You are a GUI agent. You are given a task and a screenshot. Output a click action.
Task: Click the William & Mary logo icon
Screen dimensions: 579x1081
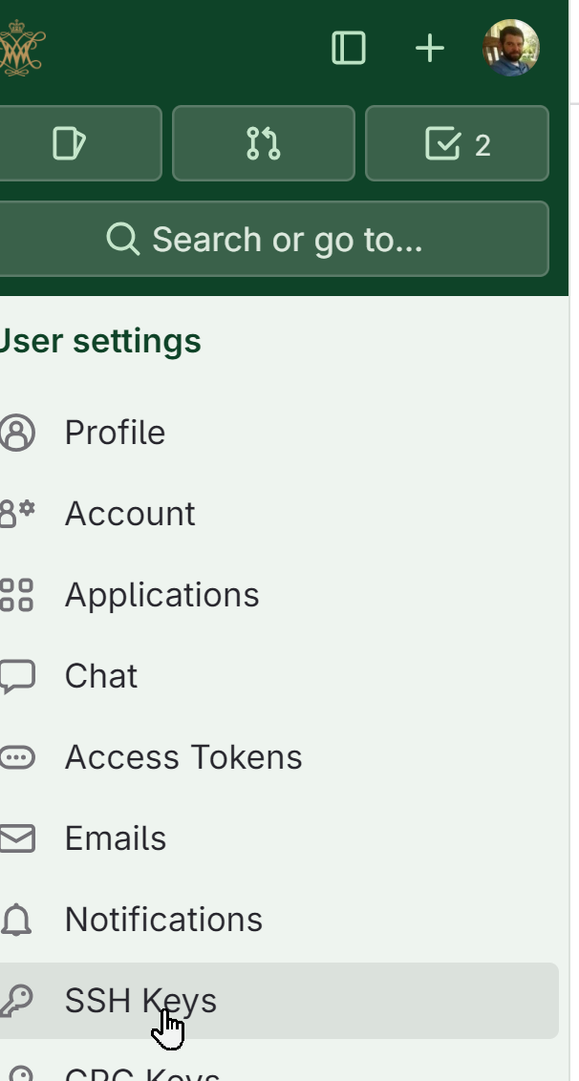pos(22,48)
